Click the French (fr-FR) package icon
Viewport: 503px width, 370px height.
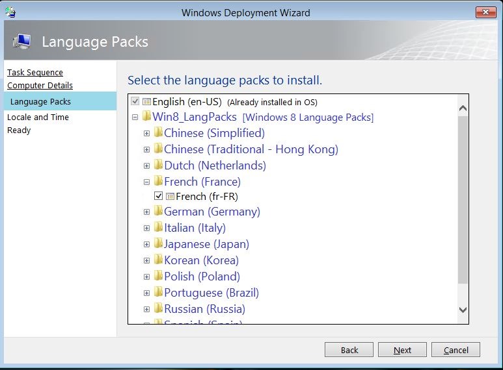pos(170,196)
